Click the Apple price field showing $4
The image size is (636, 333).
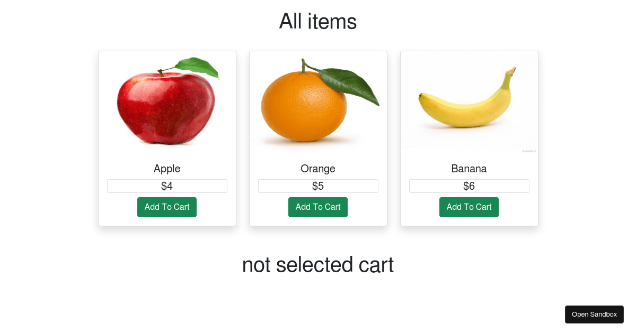167,186
